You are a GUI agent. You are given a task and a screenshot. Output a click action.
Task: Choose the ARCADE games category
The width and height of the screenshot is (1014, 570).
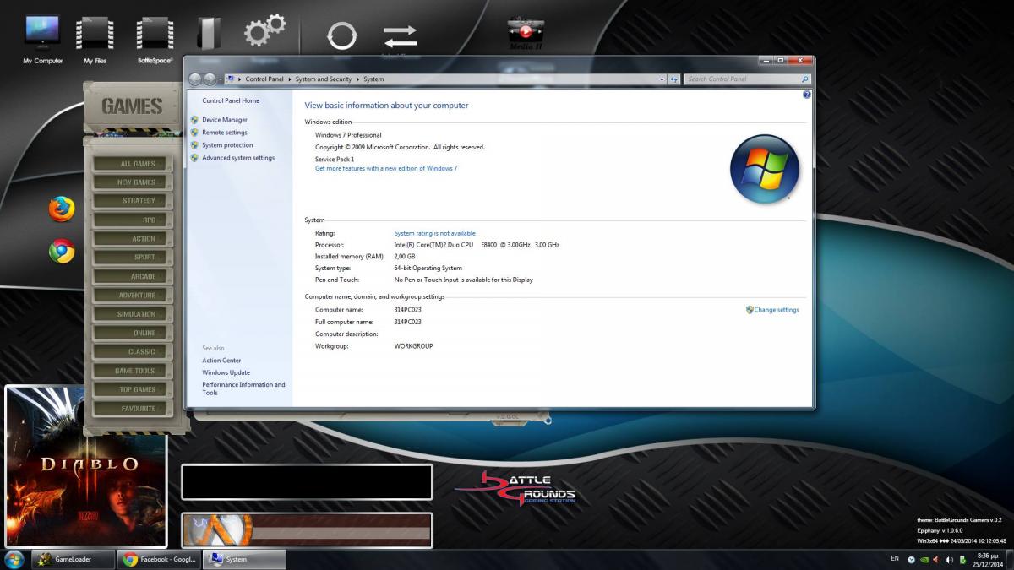point(133,277)
